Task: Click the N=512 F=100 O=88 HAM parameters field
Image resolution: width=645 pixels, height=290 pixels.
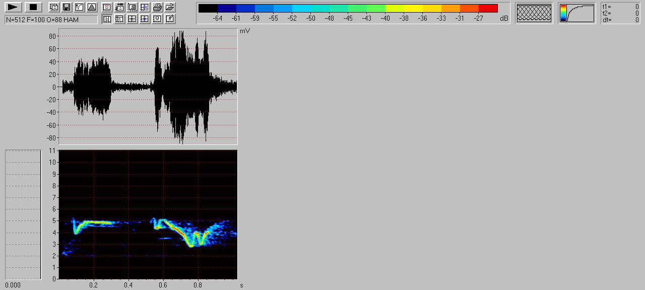Action: click(51, 20)
